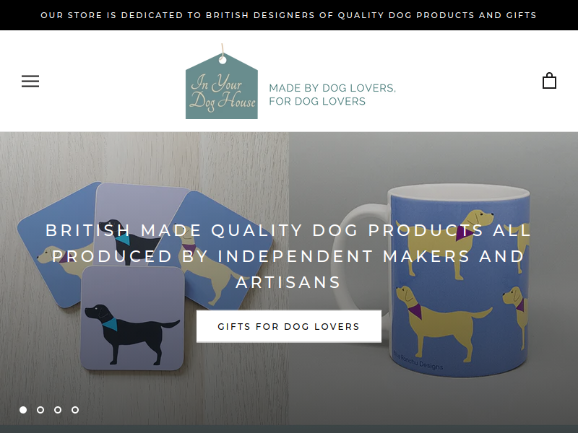Image resolution: width=578 pixels, height=433 pixels.
Task: Click the string hole atop the logo tag
Action: [223, 60]
